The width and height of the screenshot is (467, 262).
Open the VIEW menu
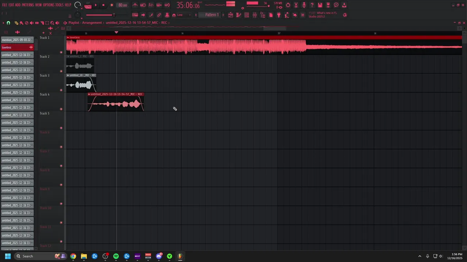[38, 5]
